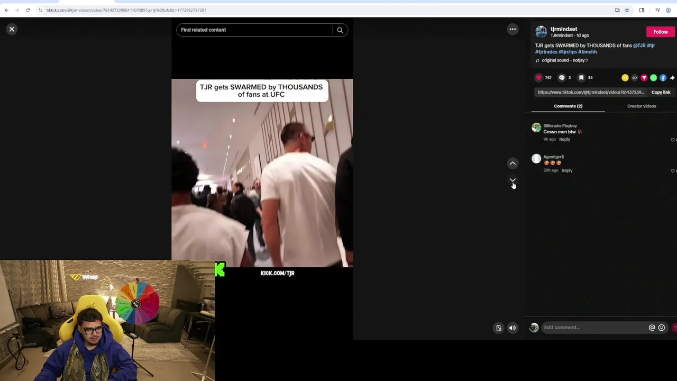This screenshot has height=381, width=677.
Task: Open browser profile icon
Action: pyautogui.click(x=668, y=10)
